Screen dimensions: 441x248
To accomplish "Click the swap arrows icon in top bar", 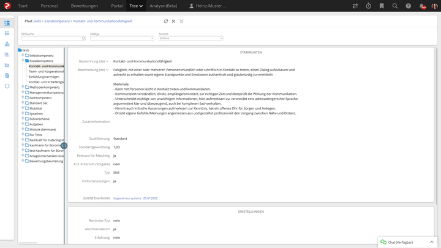I will click(x=355, y=6).
